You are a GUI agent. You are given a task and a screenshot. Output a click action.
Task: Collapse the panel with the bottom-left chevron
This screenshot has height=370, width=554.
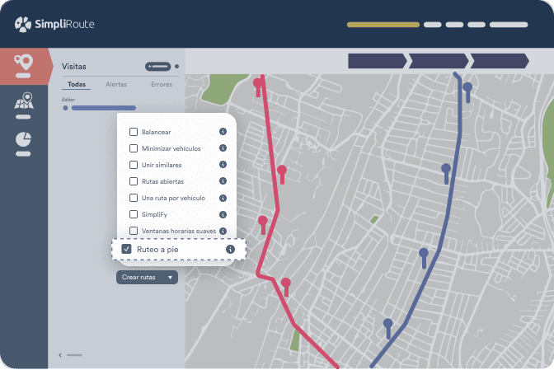(x=60, y=355)
